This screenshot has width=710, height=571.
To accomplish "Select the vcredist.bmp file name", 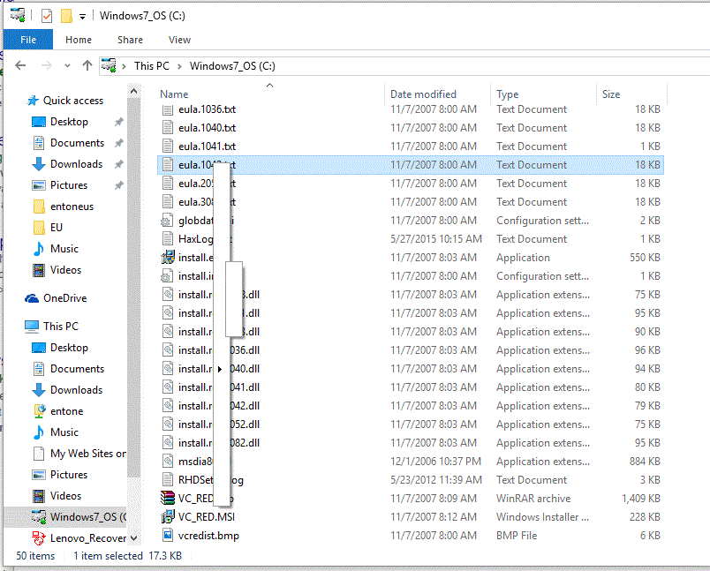I will coord(208,536).
